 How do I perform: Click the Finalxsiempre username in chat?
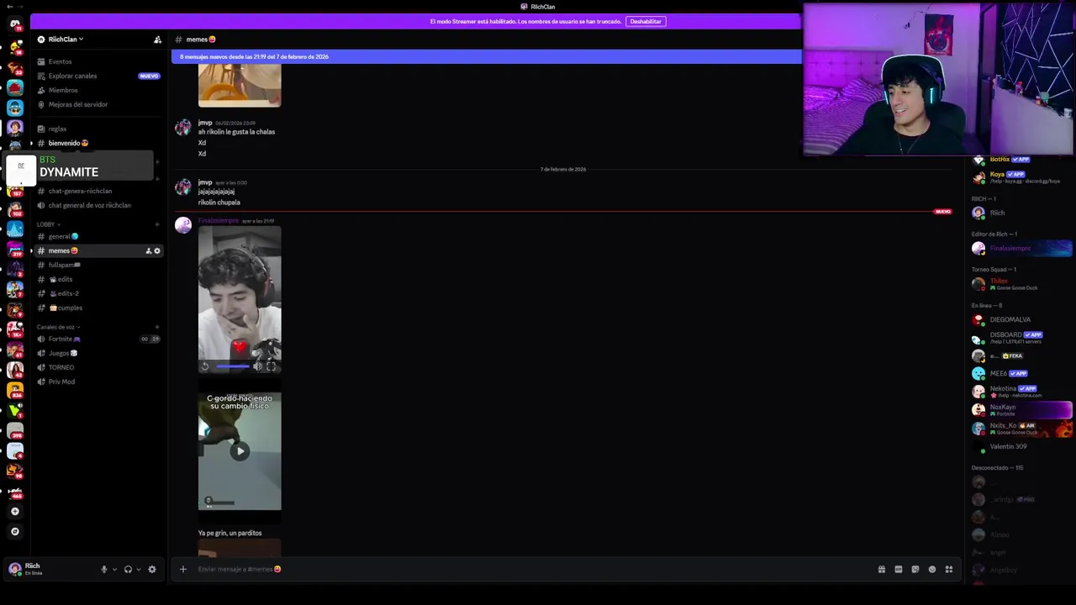pos(218,221)
